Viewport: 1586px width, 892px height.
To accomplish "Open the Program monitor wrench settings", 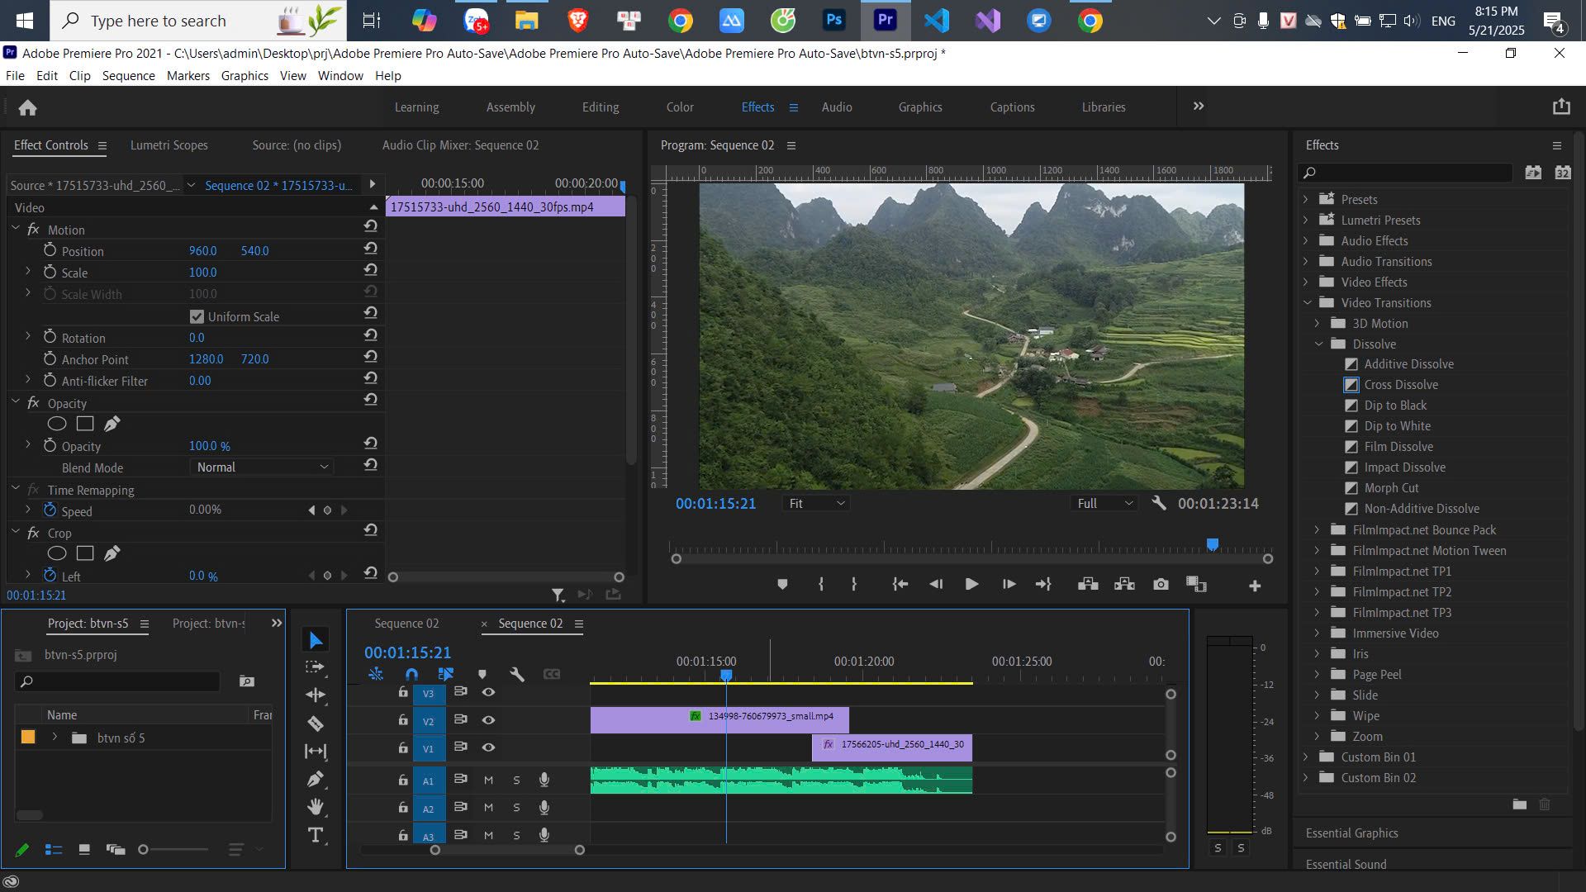I will (1159, 503).
